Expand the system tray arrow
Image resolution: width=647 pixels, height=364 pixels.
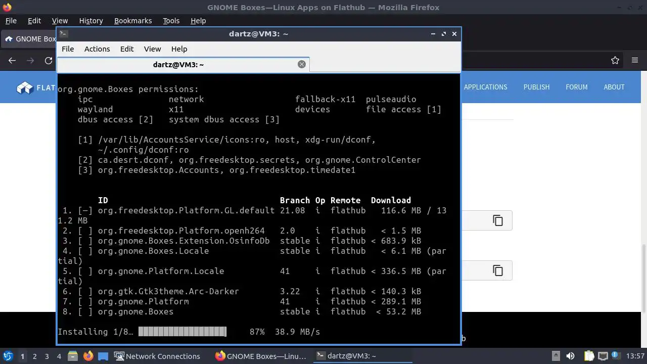point(556,356)
